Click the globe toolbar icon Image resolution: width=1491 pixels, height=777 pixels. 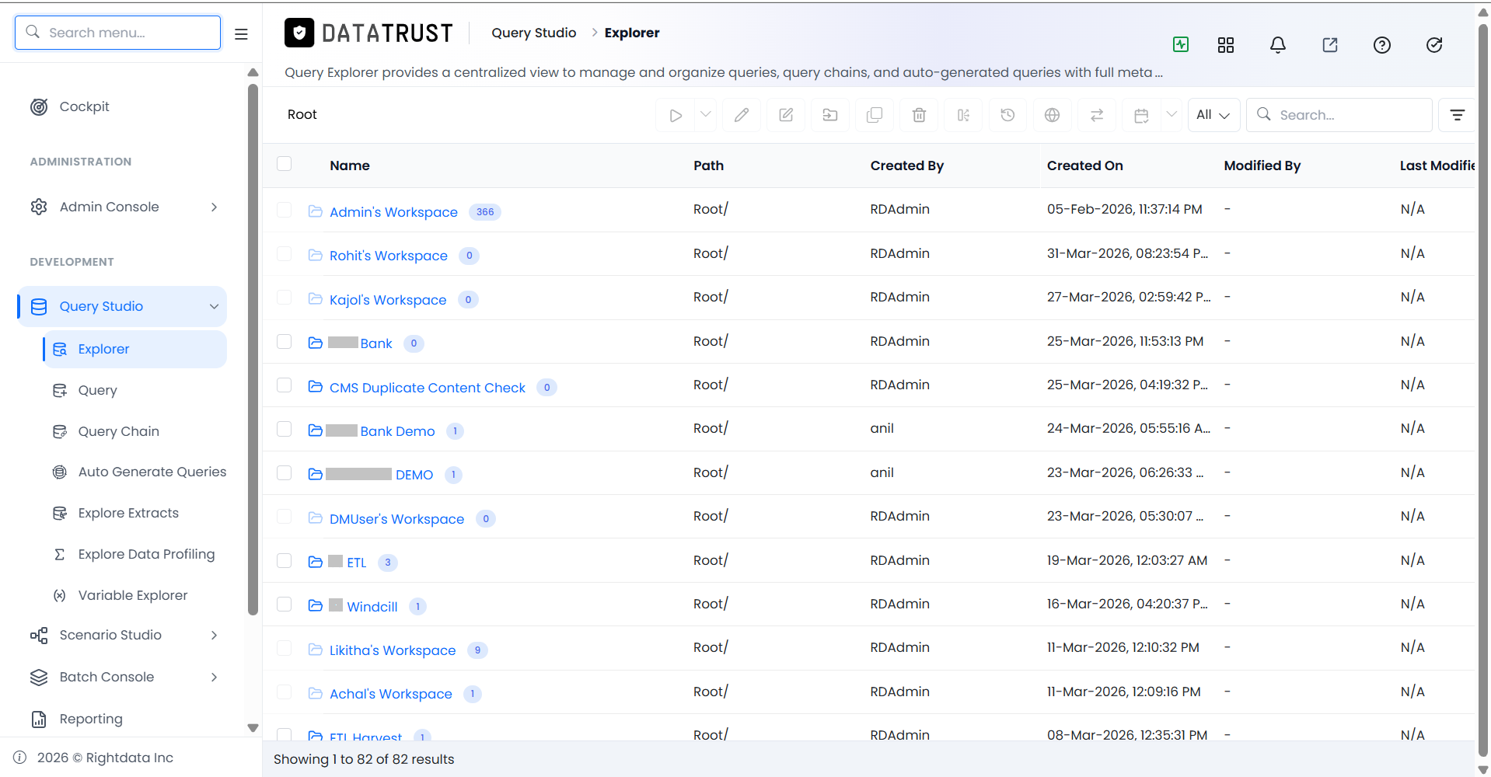click(x=1052, y=115)
